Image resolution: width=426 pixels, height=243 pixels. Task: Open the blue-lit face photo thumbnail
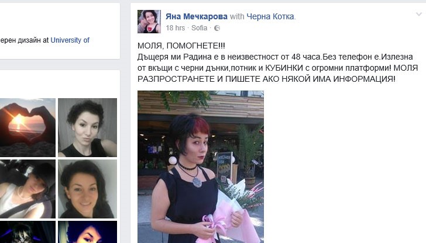click(88, 232)
